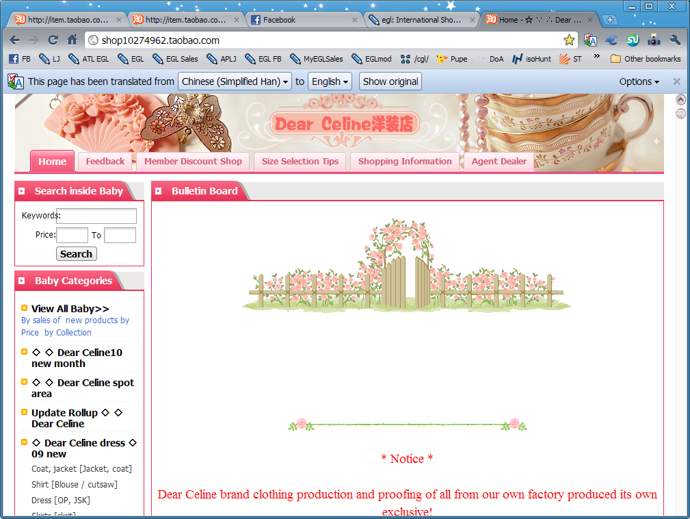Image resolution: width=690 pixels, height=519 pixels.
Task: Open the Coat, jacket subcategory link
Action: (81, 469)
